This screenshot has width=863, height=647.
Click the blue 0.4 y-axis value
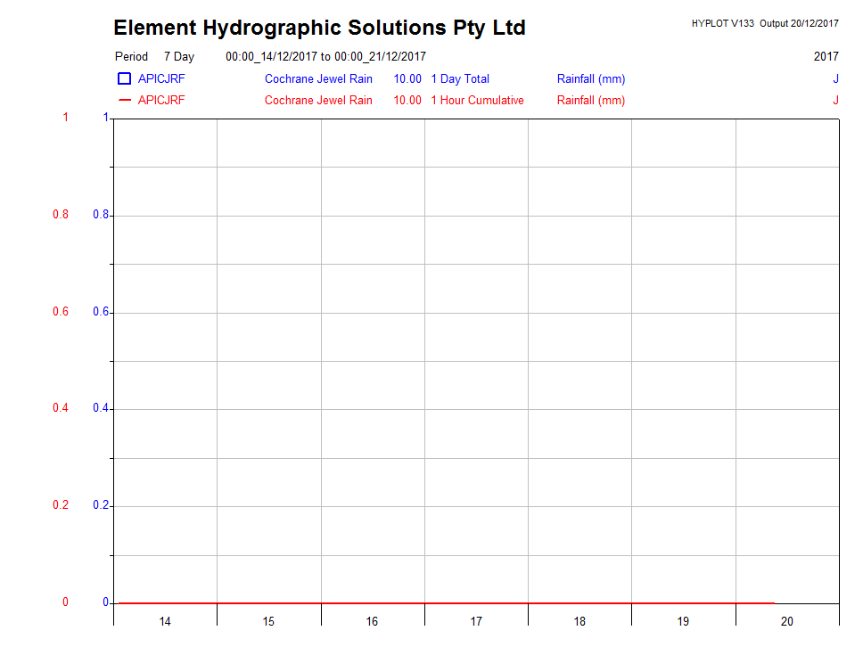(101, 408)
